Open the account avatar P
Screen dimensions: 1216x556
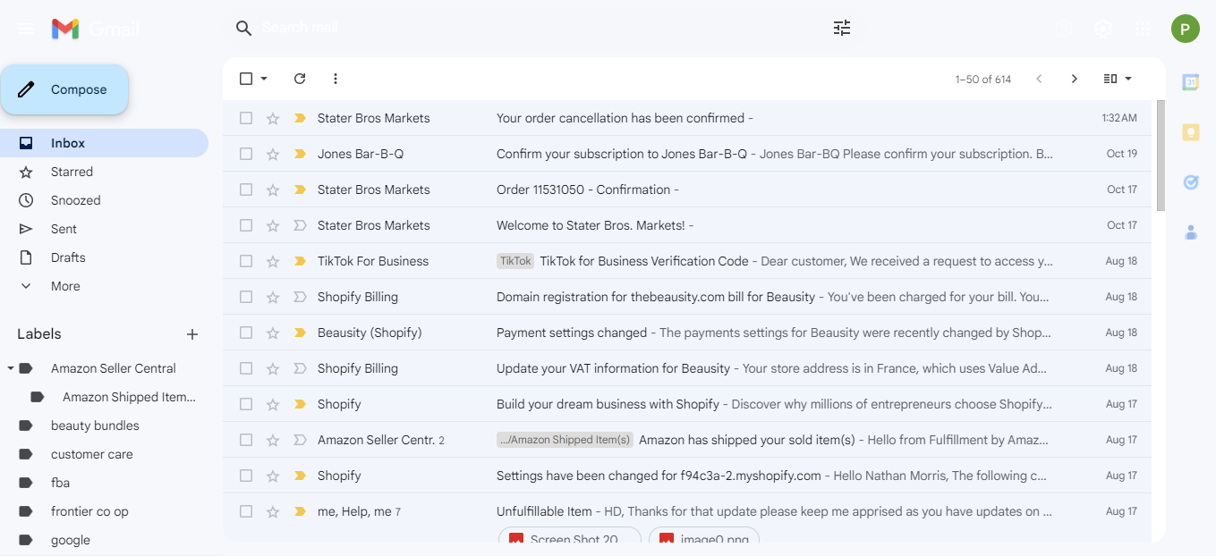click(x=1186, y=29)
